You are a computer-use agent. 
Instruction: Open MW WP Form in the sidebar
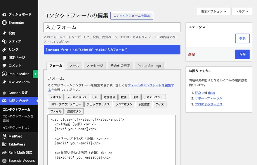19,82
